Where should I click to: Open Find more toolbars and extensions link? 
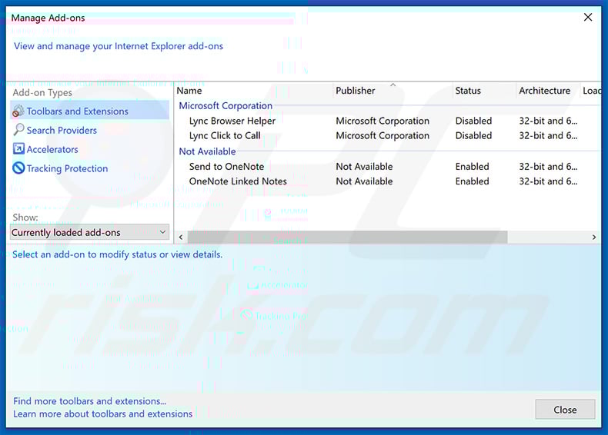pos(89,401)
